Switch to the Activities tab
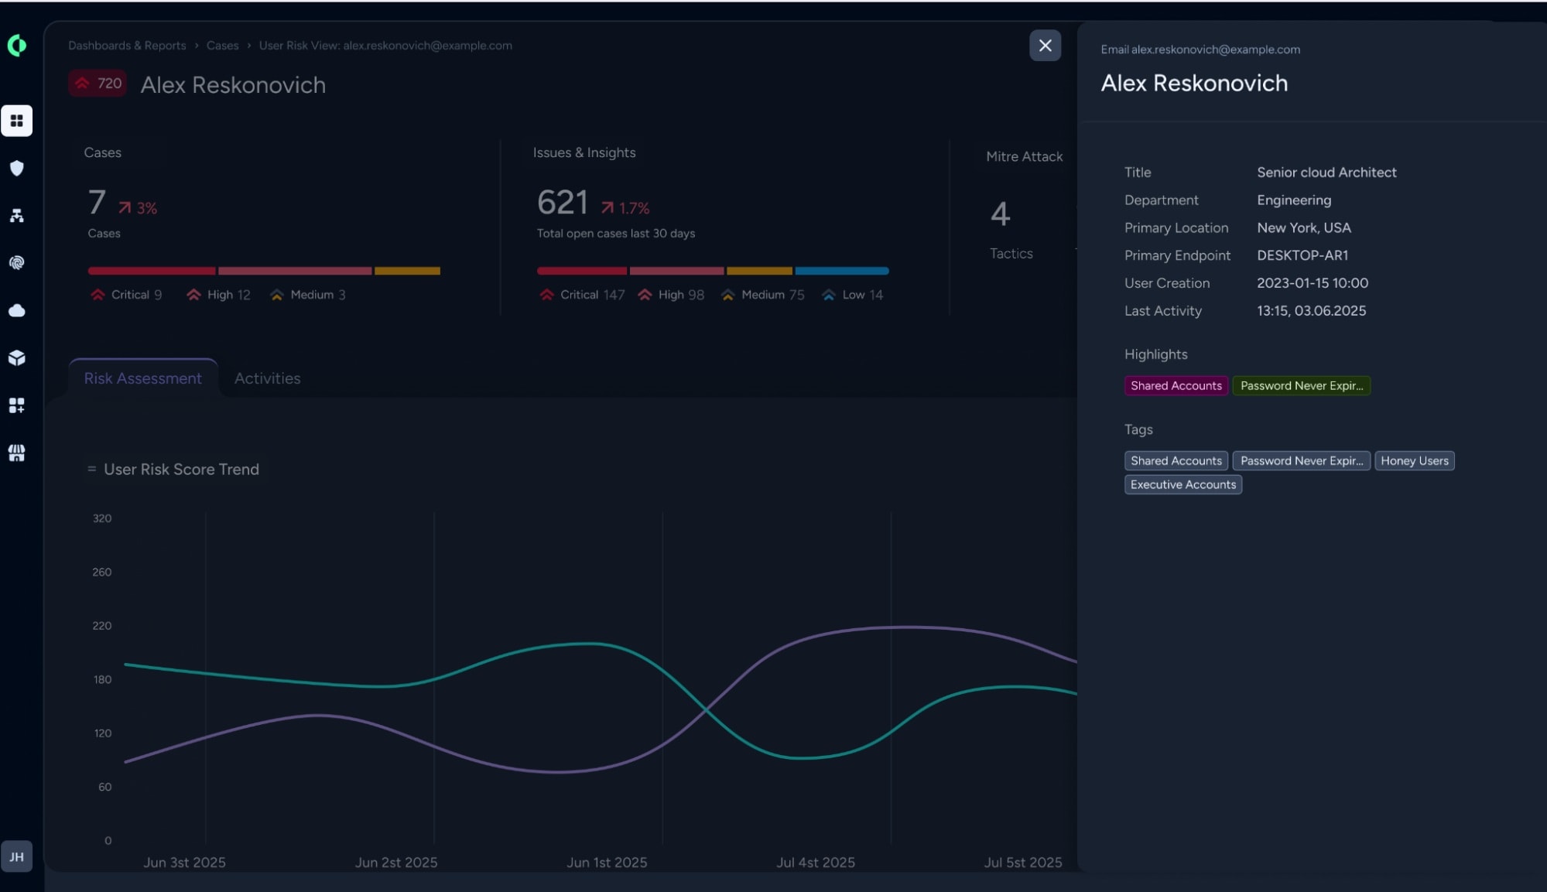1547x892 pixels. click(x=267, y=378)
